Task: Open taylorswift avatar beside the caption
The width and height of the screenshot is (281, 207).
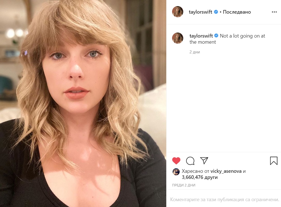Action: click(178, 38)
